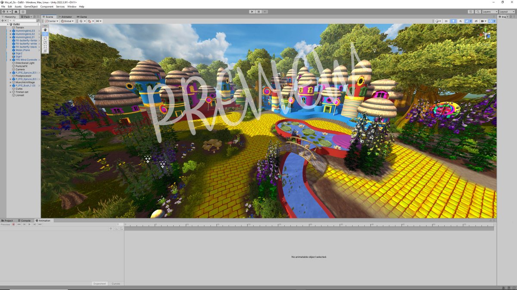This screenshot has width=517, height=290.
Task: Switch to Dopesheet view
Action: tap(100, 284)
